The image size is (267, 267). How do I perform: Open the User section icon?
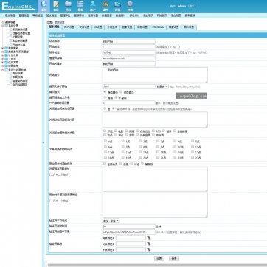(x=93, y=6)
